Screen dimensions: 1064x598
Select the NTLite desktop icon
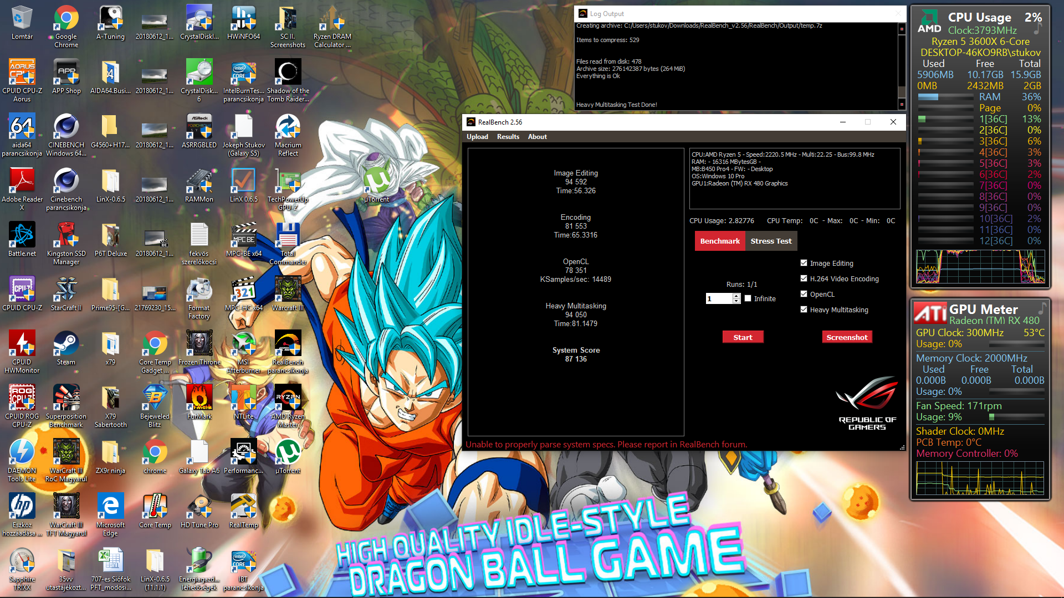point(243,403)
